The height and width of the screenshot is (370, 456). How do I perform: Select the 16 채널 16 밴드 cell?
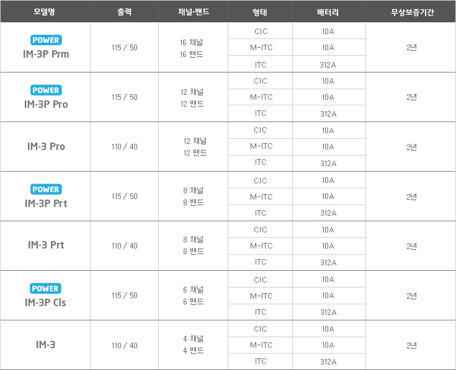point(192,48)
